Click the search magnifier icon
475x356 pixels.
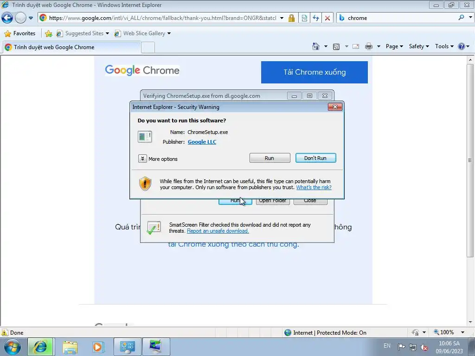click(461, 18)
